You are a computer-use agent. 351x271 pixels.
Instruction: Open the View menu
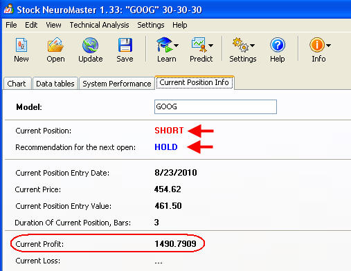coord(53,25)
